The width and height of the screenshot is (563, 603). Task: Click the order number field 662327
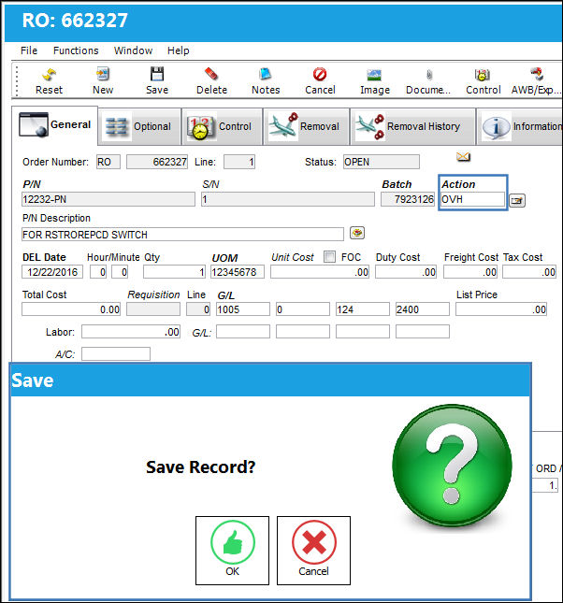pos(157,162)
